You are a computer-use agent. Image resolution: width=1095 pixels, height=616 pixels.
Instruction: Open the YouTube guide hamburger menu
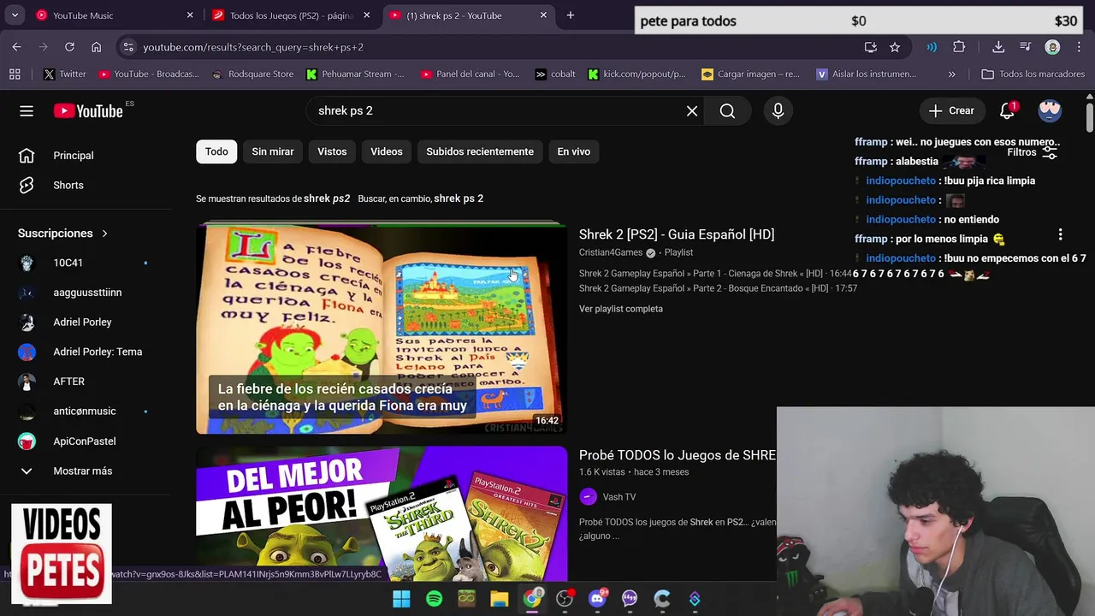tap(27, 110)
